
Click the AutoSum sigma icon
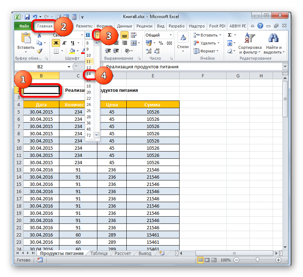point(230,35)
